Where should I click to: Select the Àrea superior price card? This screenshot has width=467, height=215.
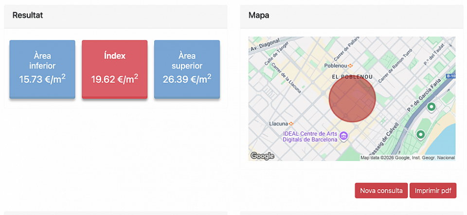point(187,69)
